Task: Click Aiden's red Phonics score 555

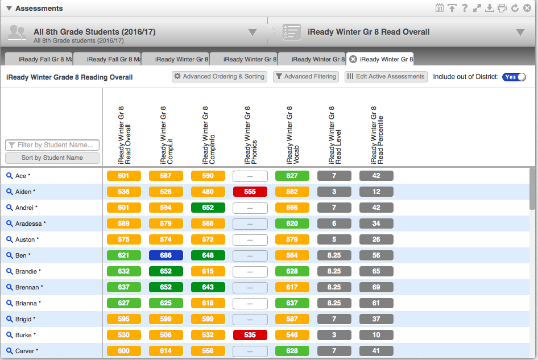Action: 250,192
